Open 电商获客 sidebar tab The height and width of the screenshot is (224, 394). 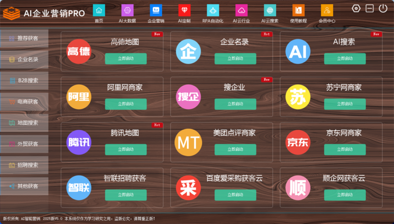pyautogui.click(x=24, y=102)
